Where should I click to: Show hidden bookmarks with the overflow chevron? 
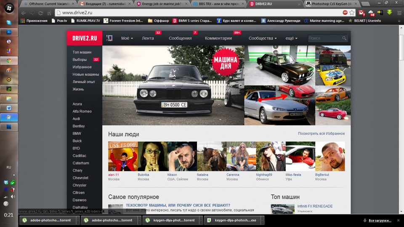399,21
